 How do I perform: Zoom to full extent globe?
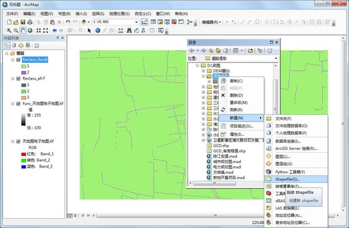[30, 31]
